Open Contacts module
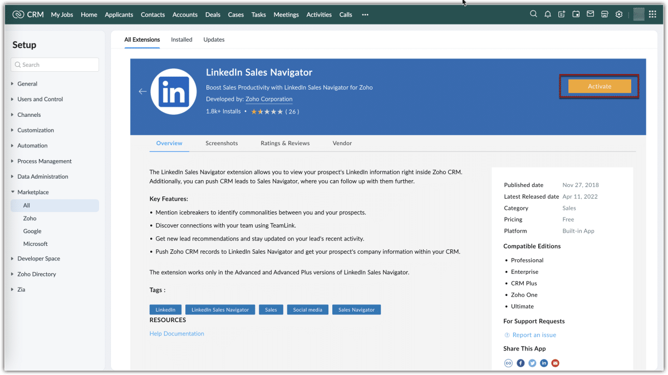This screenshot has width=668, height=375. 153,14
